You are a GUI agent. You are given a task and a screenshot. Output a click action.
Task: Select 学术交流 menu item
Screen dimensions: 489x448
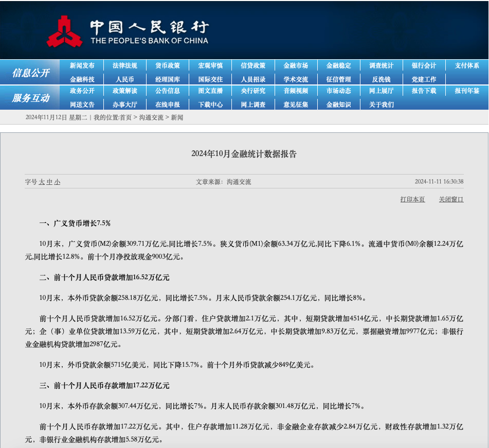click(296, 79)
